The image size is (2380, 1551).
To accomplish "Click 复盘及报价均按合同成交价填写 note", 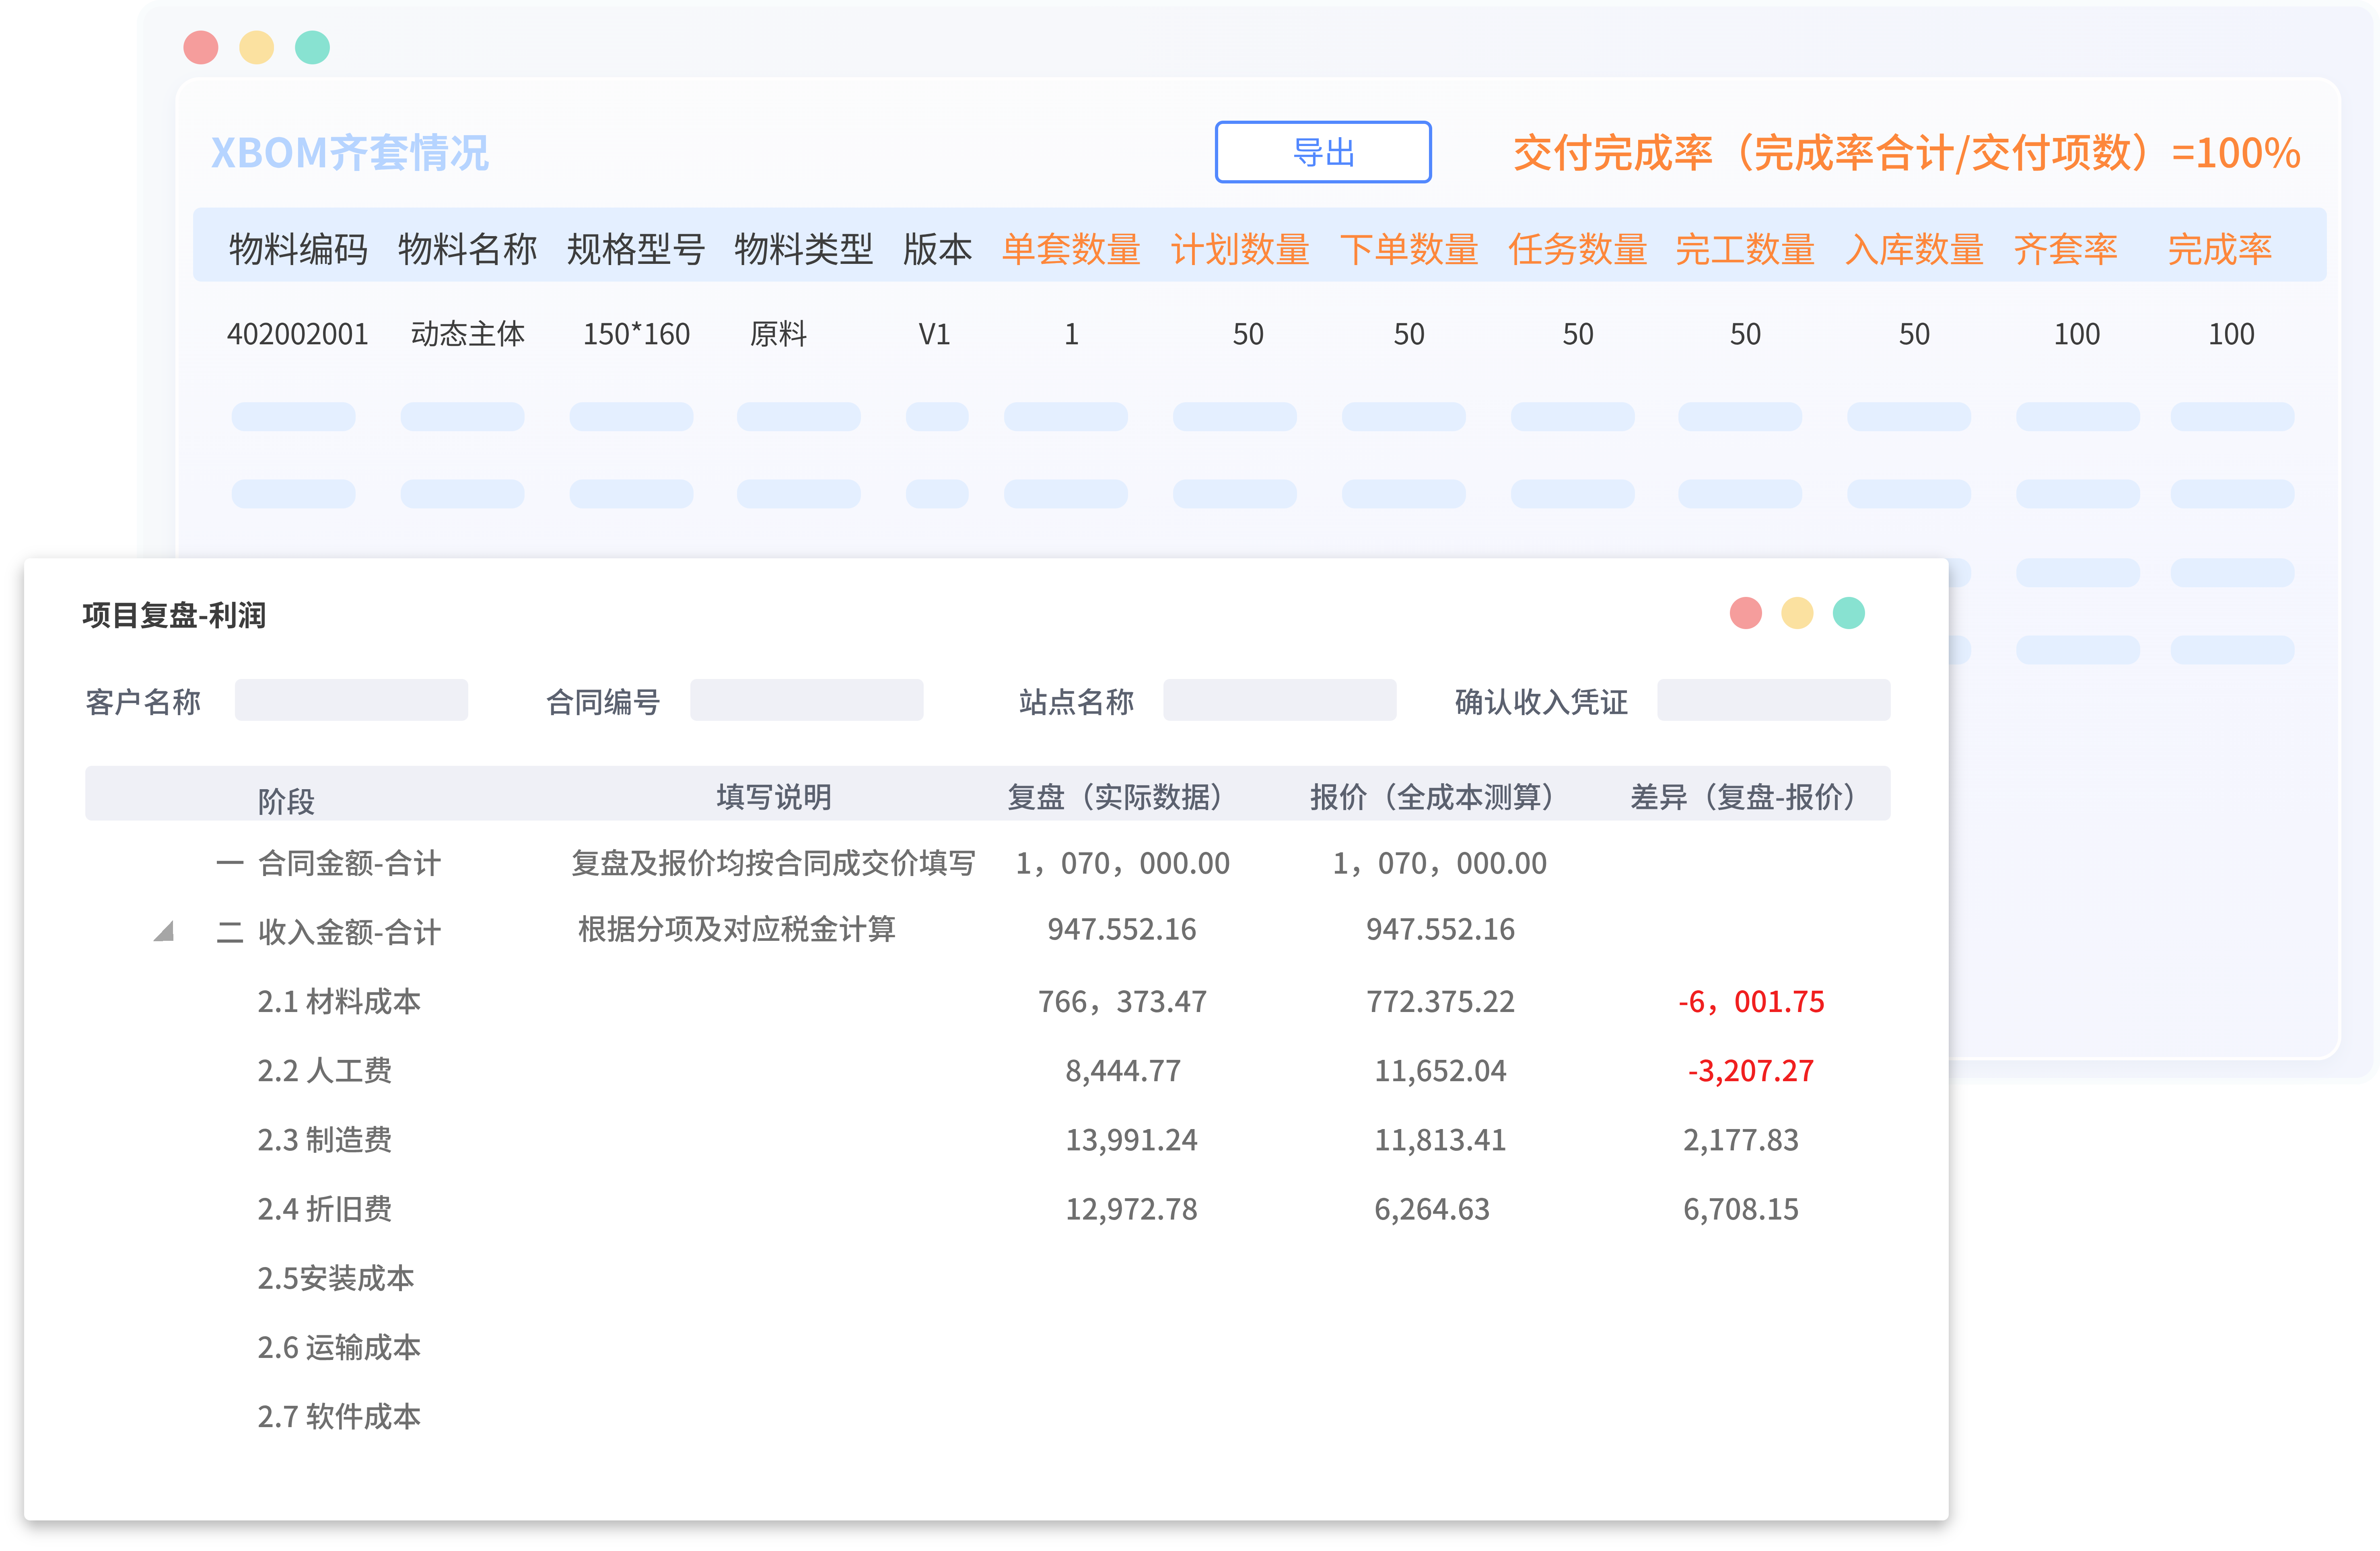I will click(773, 863).
